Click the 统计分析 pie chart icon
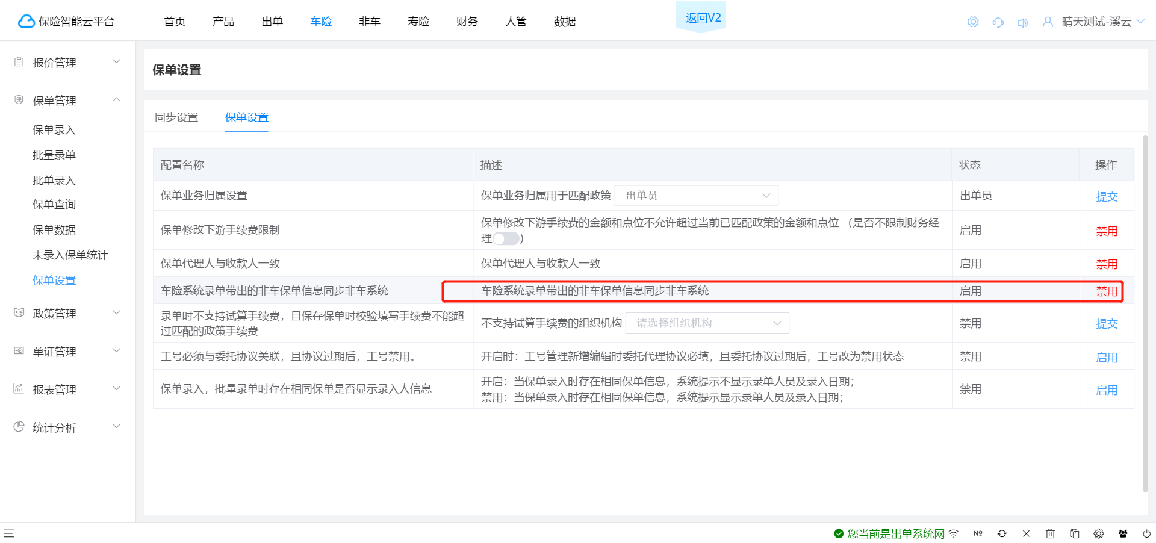This screenshot has width=1156, height=543. [x=19, y=427]
